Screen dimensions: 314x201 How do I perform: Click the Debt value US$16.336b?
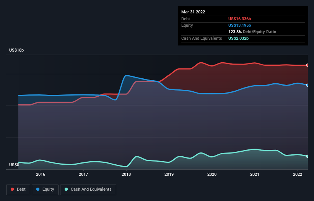[x=239, y=19]
